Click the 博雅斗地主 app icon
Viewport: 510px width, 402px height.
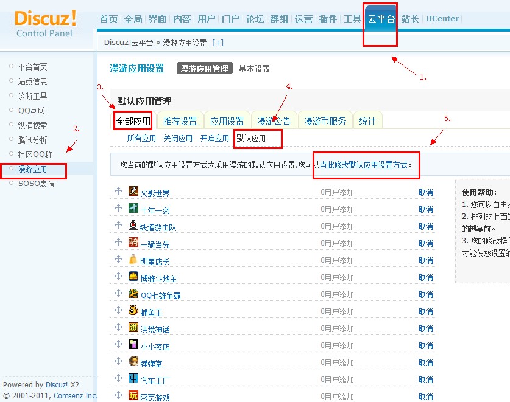click(133, 276)
